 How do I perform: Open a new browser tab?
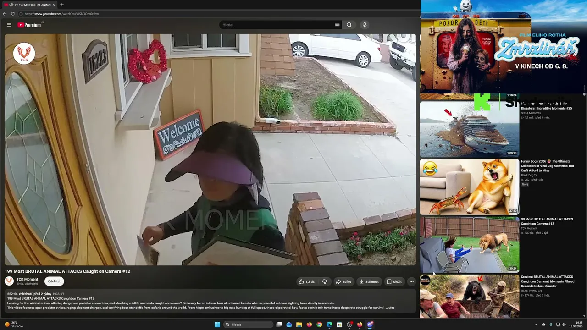[x=62, y=5]
